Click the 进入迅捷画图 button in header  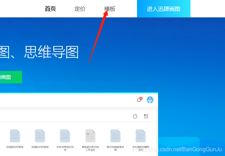pyautogui.click(x=164, y=9)
